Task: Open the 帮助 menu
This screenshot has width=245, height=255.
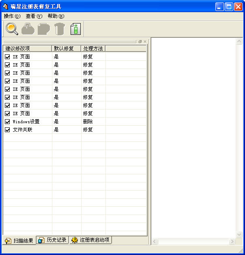Action: coord(56,16)
